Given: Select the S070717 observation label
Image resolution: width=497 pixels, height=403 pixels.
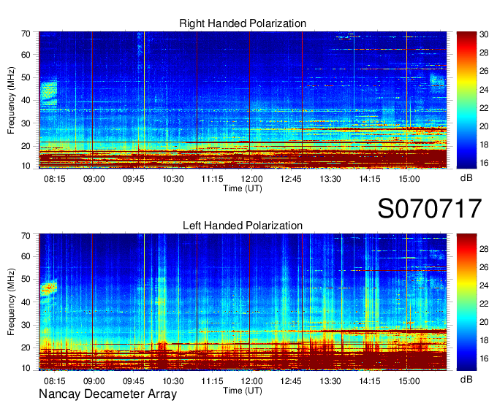Looking at the screenshot, I should coord(430,208).
